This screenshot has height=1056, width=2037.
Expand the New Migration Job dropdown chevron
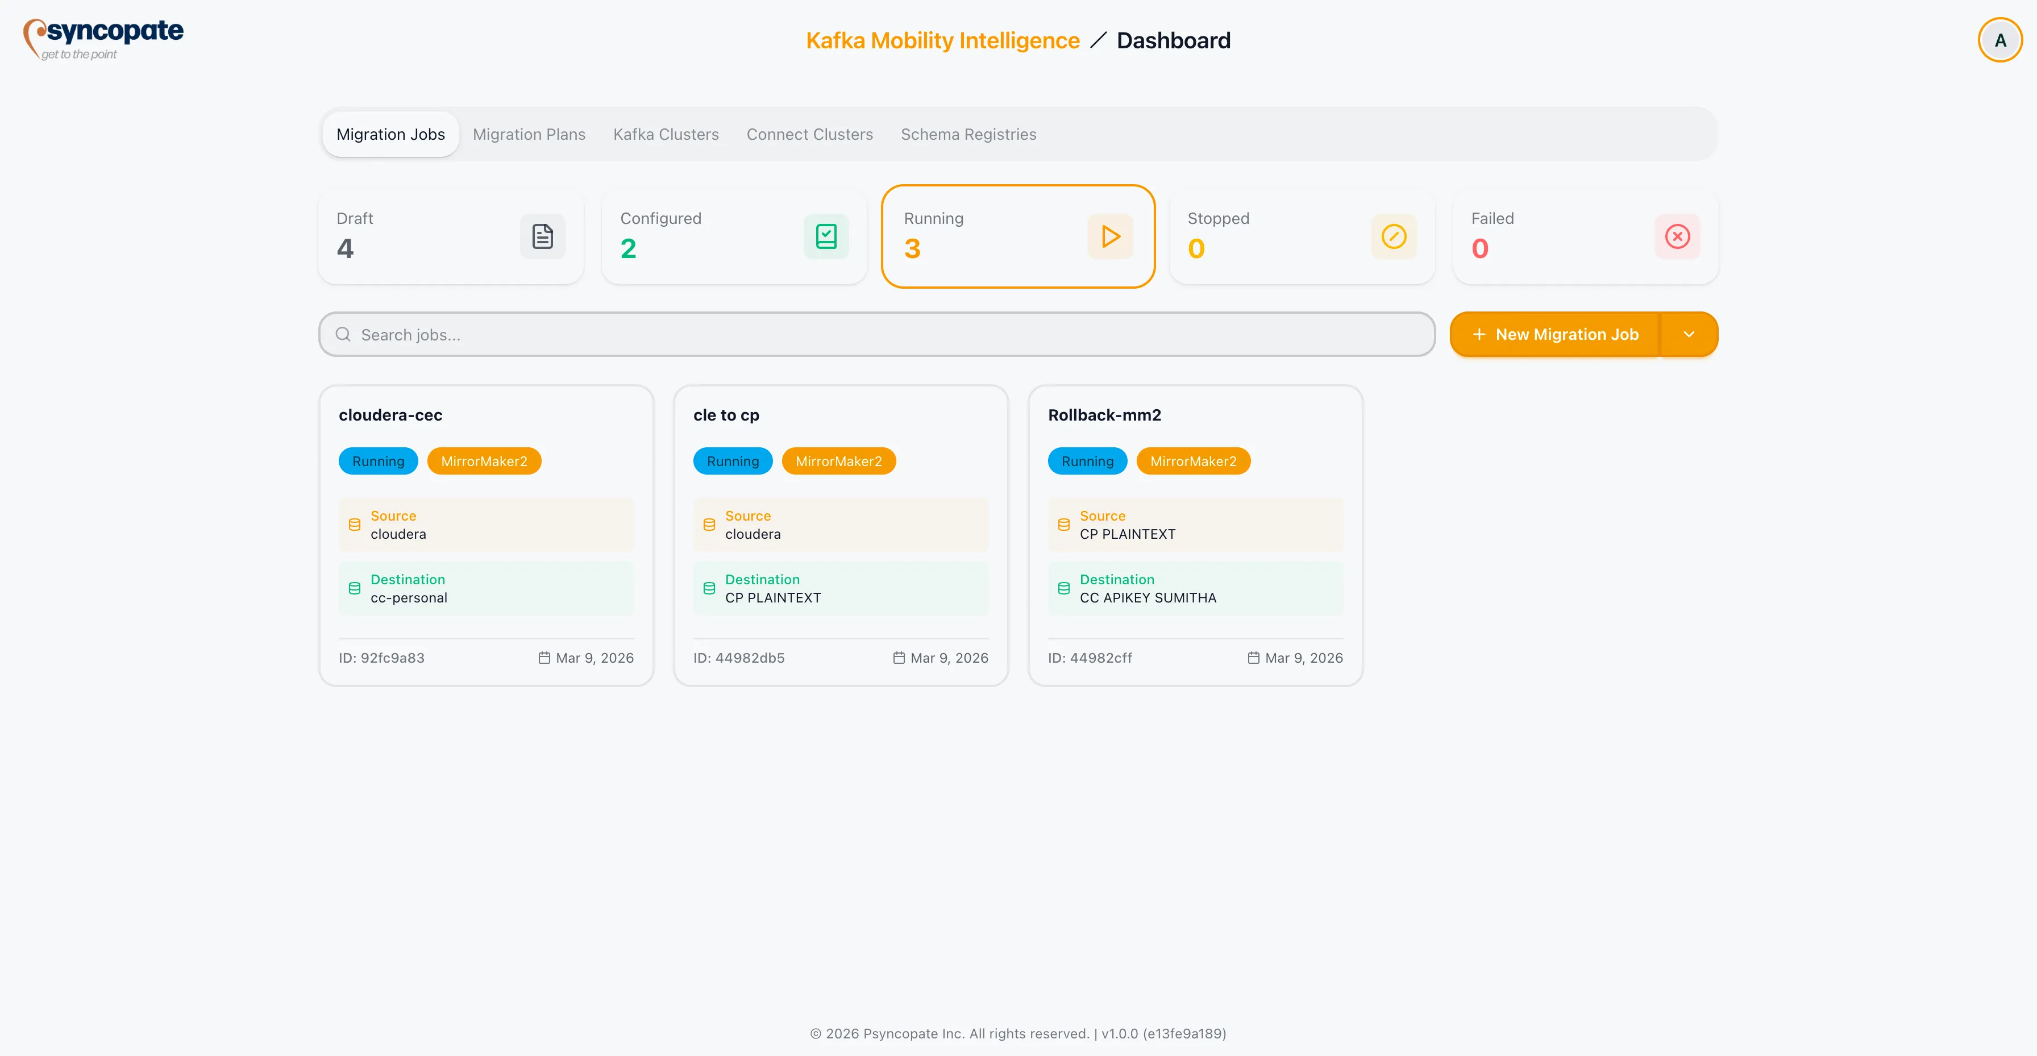point(1690,334)
